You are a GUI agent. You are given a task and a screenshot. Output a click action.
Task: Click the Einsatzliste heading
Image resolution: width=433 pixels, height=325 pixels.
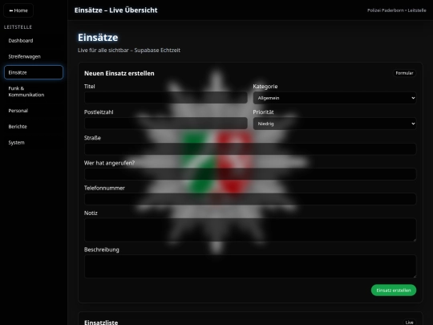click(101, 323)
